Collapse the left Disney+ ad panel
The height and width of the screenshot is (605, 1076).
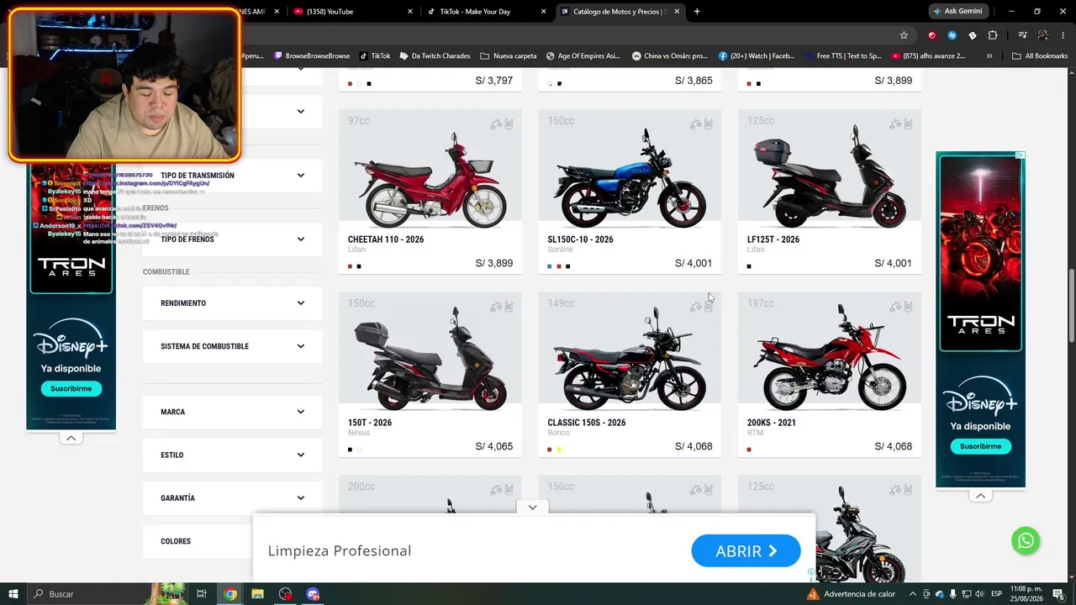click(x=71, y=438)
